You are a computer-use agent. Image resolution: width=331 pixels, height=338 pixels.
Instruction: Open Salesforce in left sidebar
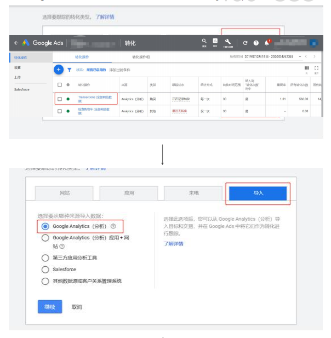(x=21, y=89)
